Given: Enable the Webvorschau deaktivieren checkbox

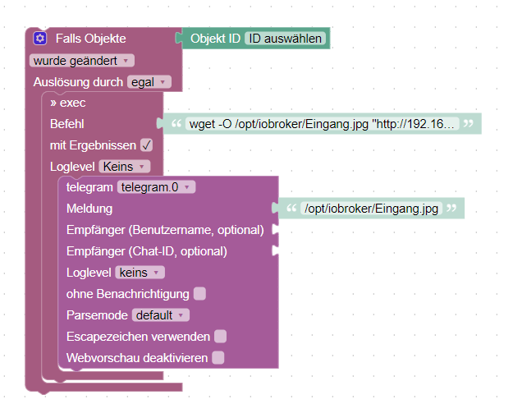Looking at the screenshot, I should coord(218,357).
